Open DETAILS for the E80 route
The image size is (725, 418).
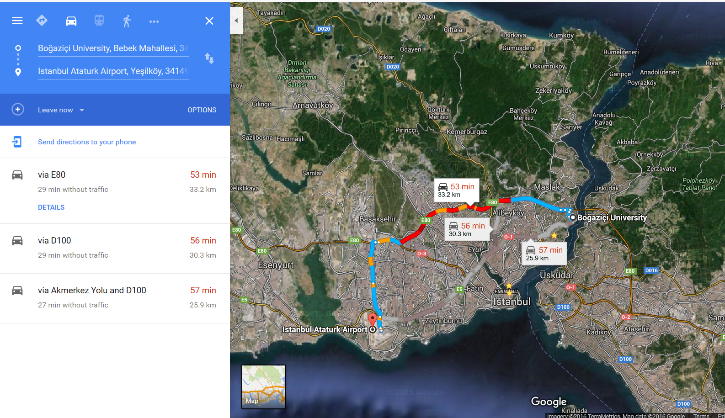coord(51,207)
